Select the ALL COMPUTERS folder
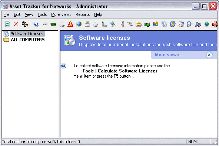This screenshot has height=146, width=219. tap(28, 40)
